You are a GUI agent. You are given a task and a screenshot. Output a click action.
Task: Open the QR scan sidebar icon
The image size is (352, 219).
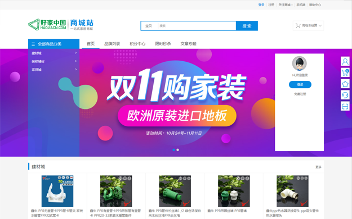click(x=345, y=106)
